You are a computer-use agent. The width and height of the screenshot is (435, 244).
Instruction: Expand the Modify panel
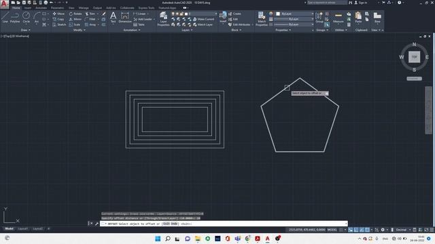coord(79,30)
